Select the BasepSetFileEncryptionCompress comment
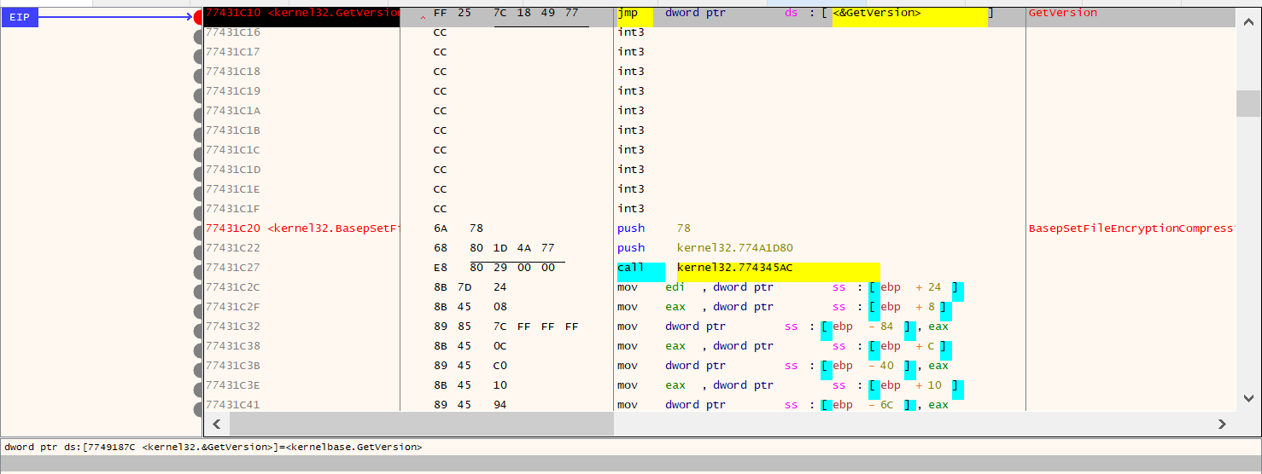1262x474 pixels. pos(1131,228)
